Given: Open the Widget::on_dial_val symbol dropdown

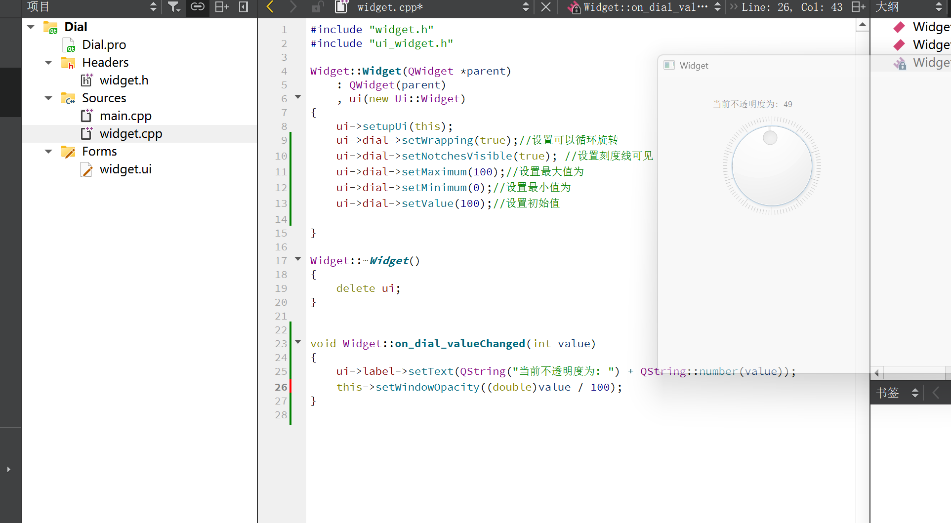Looking at the screenshot, I should pyautogui.click(x=717, y=7).
